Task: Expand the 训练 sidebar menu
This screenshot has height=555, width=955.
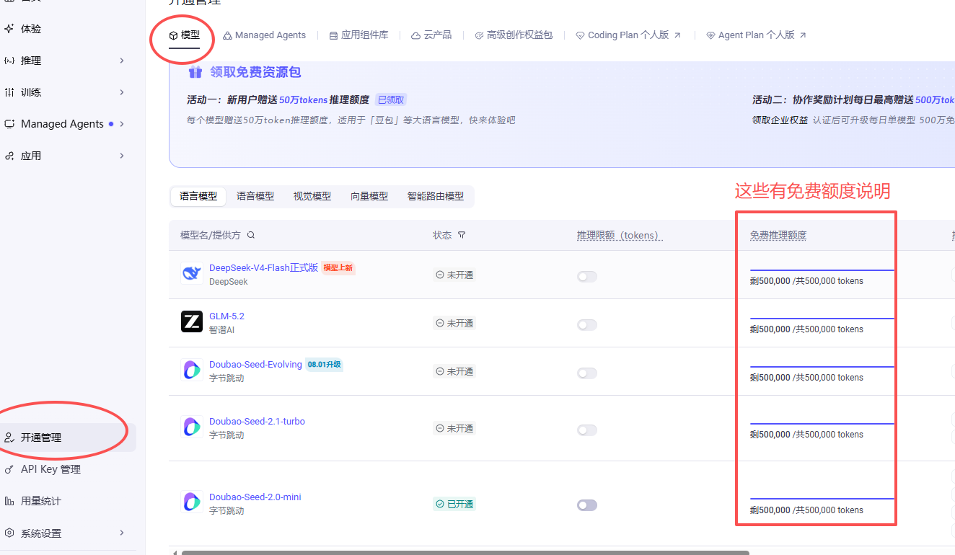Action: tap(122, 92)
